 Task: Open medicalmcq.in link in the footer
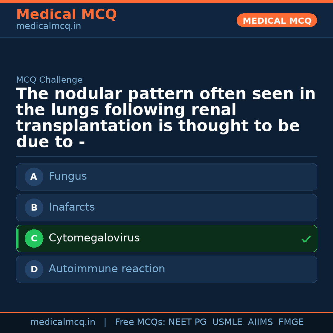click(63, 322)
